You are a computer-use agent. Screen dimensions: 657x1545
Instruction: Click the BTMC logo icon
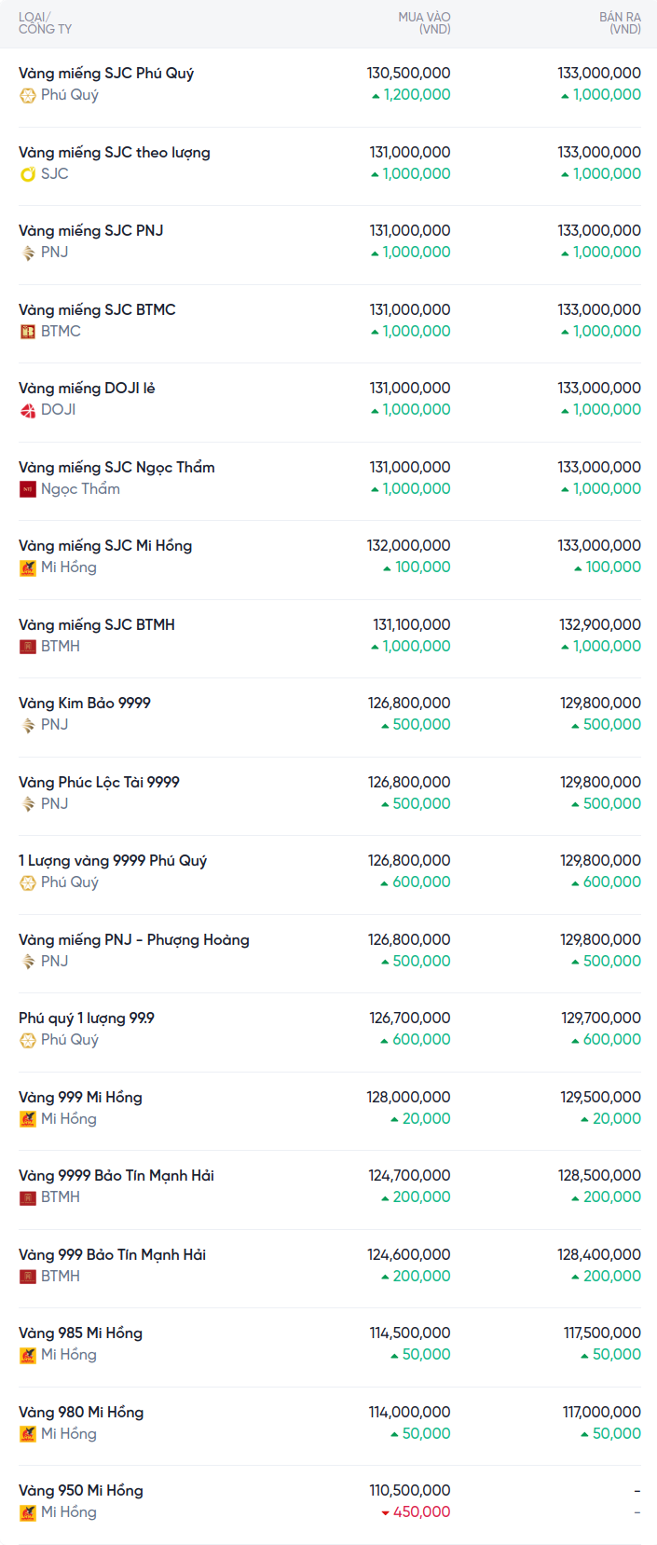(x=28, y=332)
